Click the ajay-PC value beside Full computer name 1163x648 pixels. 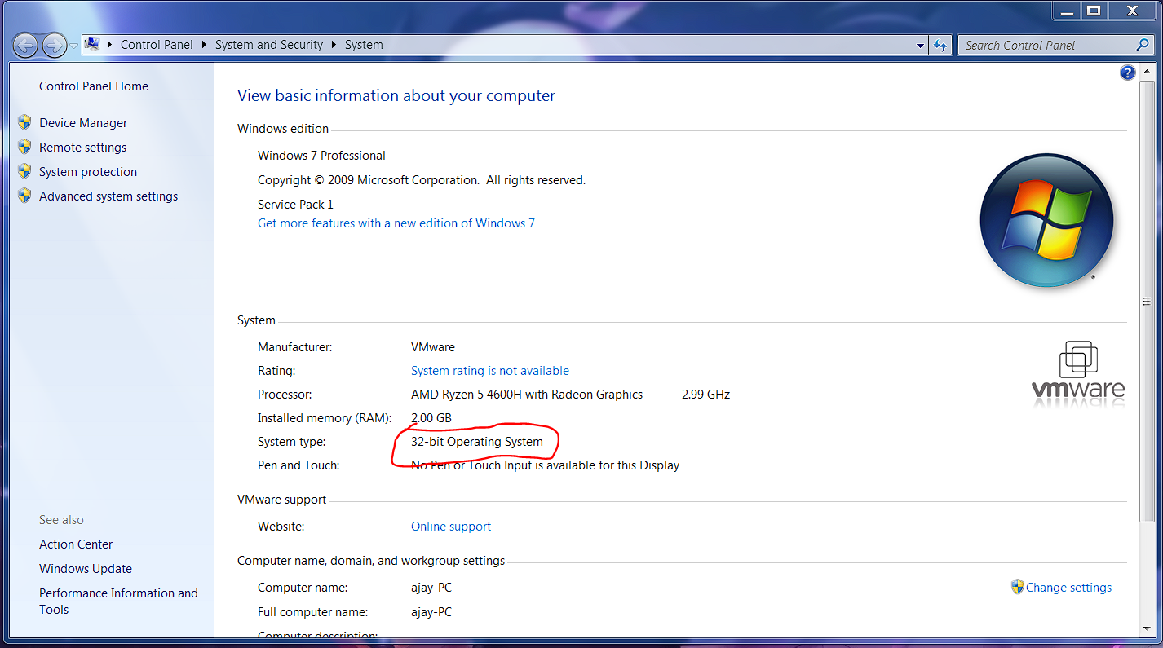431,612
